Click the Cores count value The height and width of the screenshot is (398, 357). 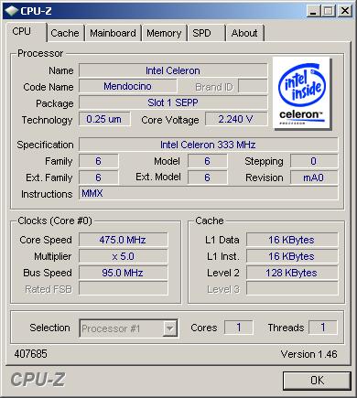coord(239,328)
